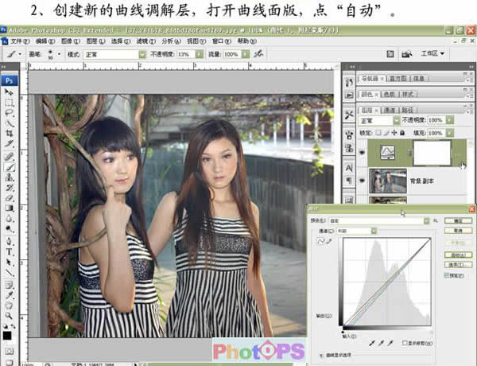
Task: Select the Zoom tool in toolbox
Action: 10,313
